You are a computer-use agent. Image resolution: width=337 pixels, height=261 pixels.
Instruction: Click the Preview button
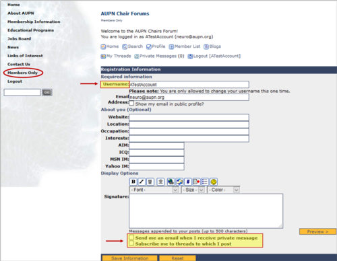click(x=317, y=231)
